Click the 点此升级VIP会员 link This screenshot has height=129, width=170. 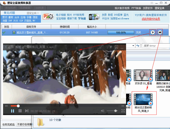(151, 19)
